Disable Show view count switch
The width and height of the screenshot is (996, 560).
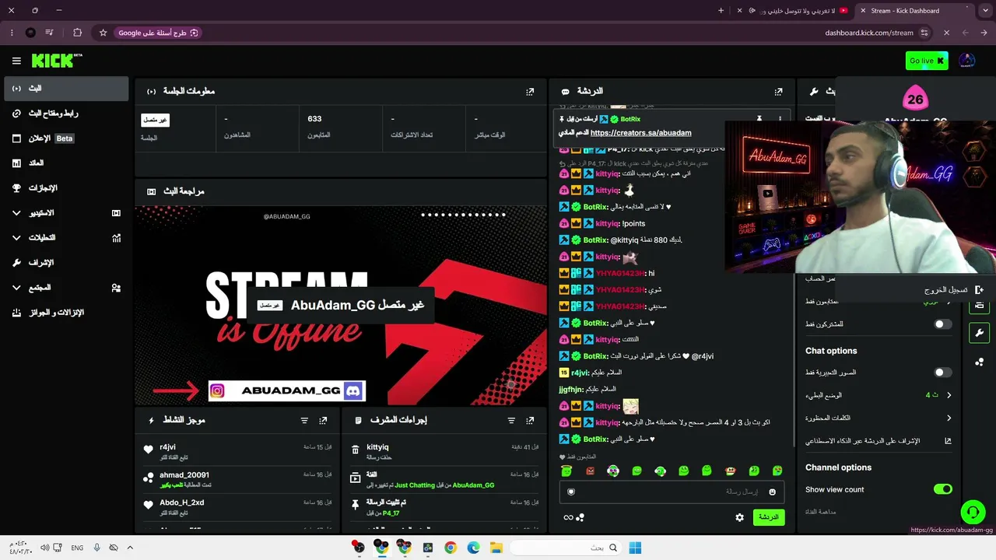(x=942, y=489)
